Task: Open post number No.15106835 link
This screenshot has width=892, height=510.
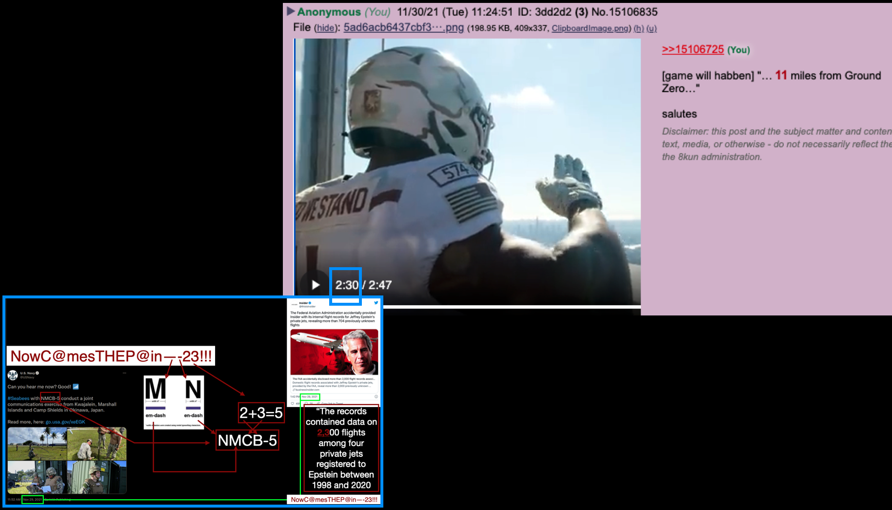Action: pos(624,12)
